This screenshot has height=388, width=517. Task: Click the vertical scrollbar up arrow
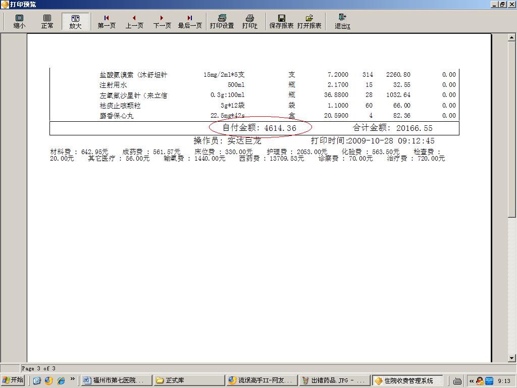coord(511,37)
